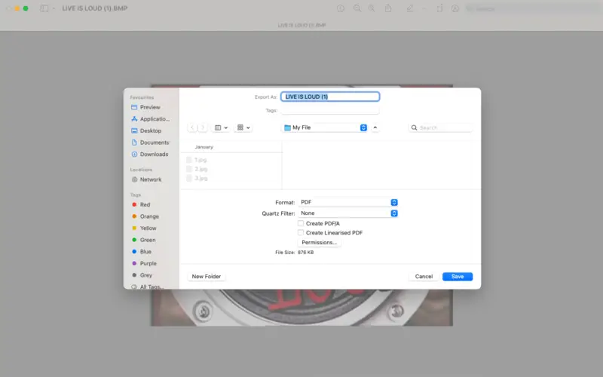Click the Tags input field
The height and width of the screenshot is (377, 603).
pos(330,110)
